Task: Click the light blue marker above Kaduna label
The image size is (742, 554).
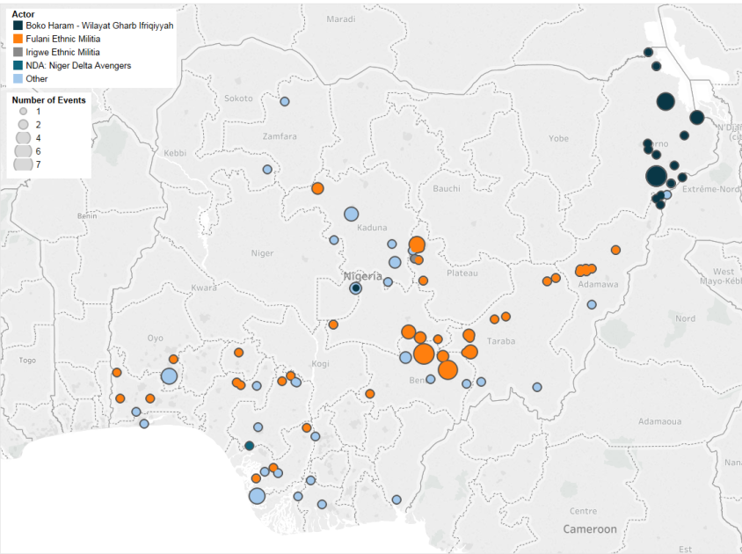Action: tap(351, 214)
